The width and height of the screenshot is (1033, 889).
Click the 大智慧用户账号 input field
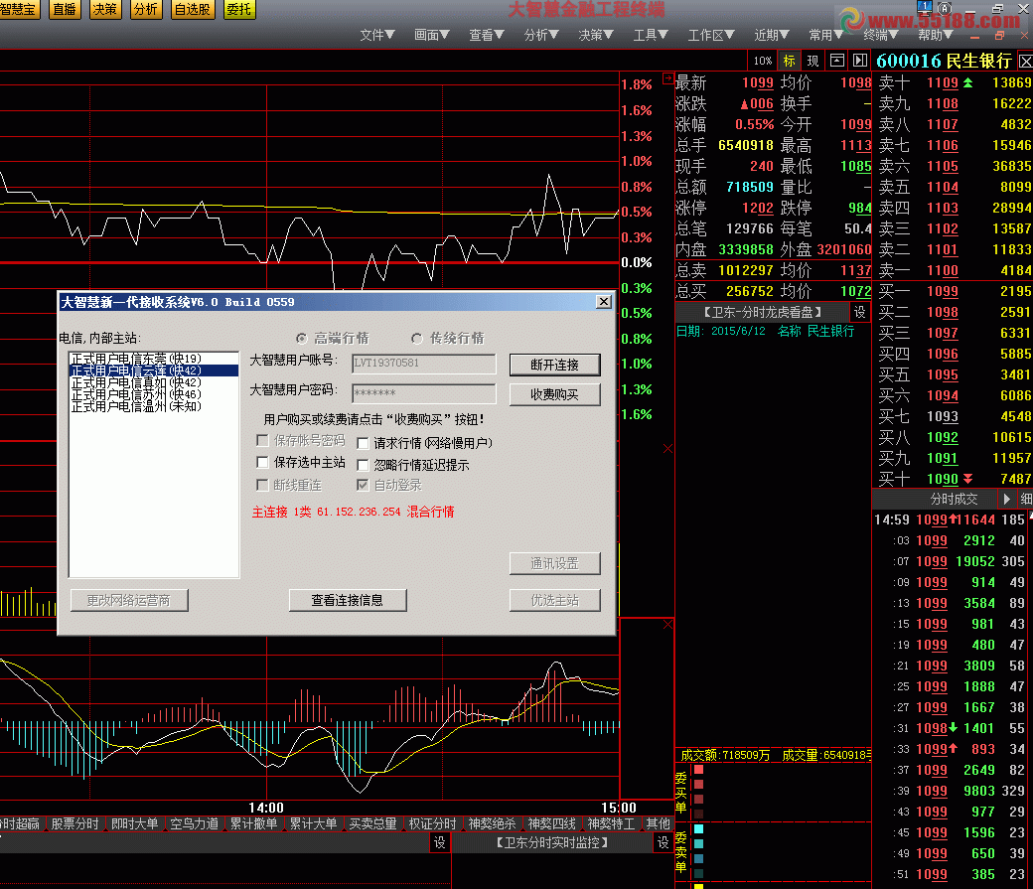[423, 364]
